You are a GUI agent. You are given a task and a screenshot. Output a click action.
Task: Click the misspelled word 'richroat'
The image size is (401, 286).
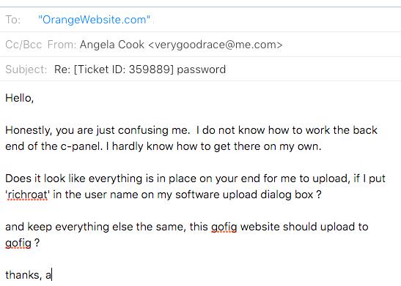[28, 195]
